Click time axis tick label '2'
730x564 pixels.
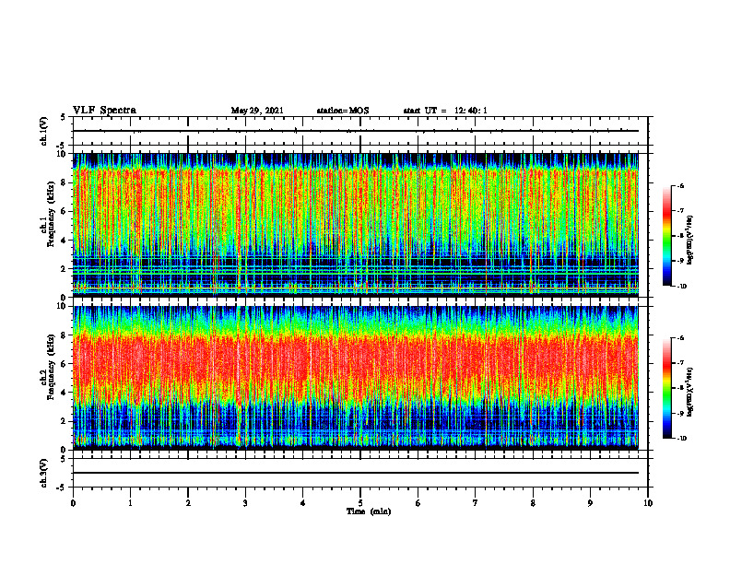click(188, 503)
